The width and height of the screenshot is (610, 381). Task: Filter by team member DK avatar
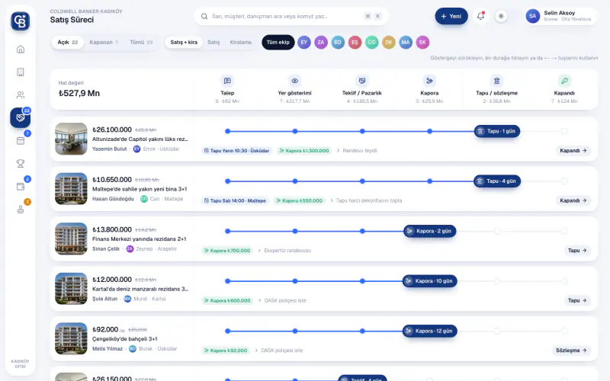coord(389,43)
